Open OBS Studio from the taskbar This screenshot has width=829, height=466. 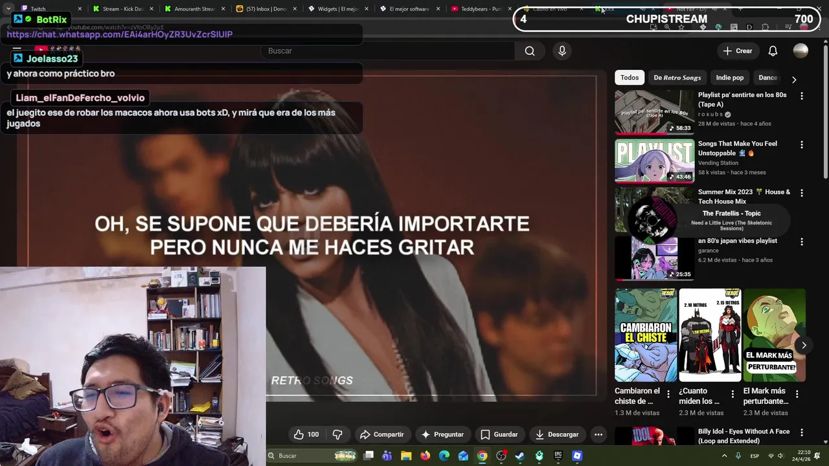[x=501, y=456]
